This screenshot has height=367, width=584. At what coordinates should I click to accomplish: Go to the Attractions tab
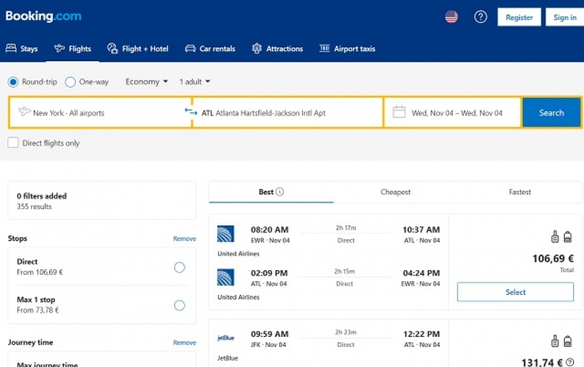(278, 48)
